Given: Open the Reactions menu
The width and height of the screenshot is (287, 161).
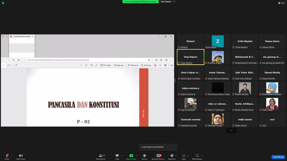Looking at the screenshot, I should 172,157.
